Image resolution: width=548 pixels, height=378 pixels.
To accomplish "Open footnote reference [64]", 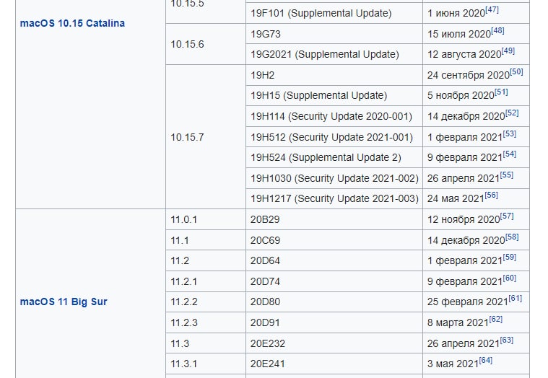I will coord(486,360).
